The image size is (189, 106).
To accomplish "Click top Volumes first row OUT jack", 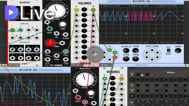I will point(93,10).
